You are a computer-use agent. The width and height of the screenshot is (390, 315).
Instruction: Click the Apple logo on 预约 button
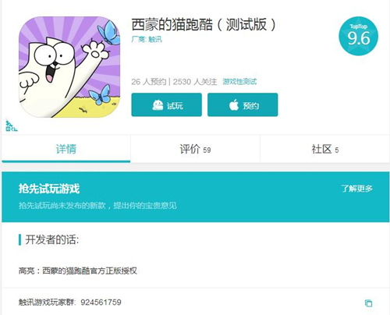coord(234,104)
